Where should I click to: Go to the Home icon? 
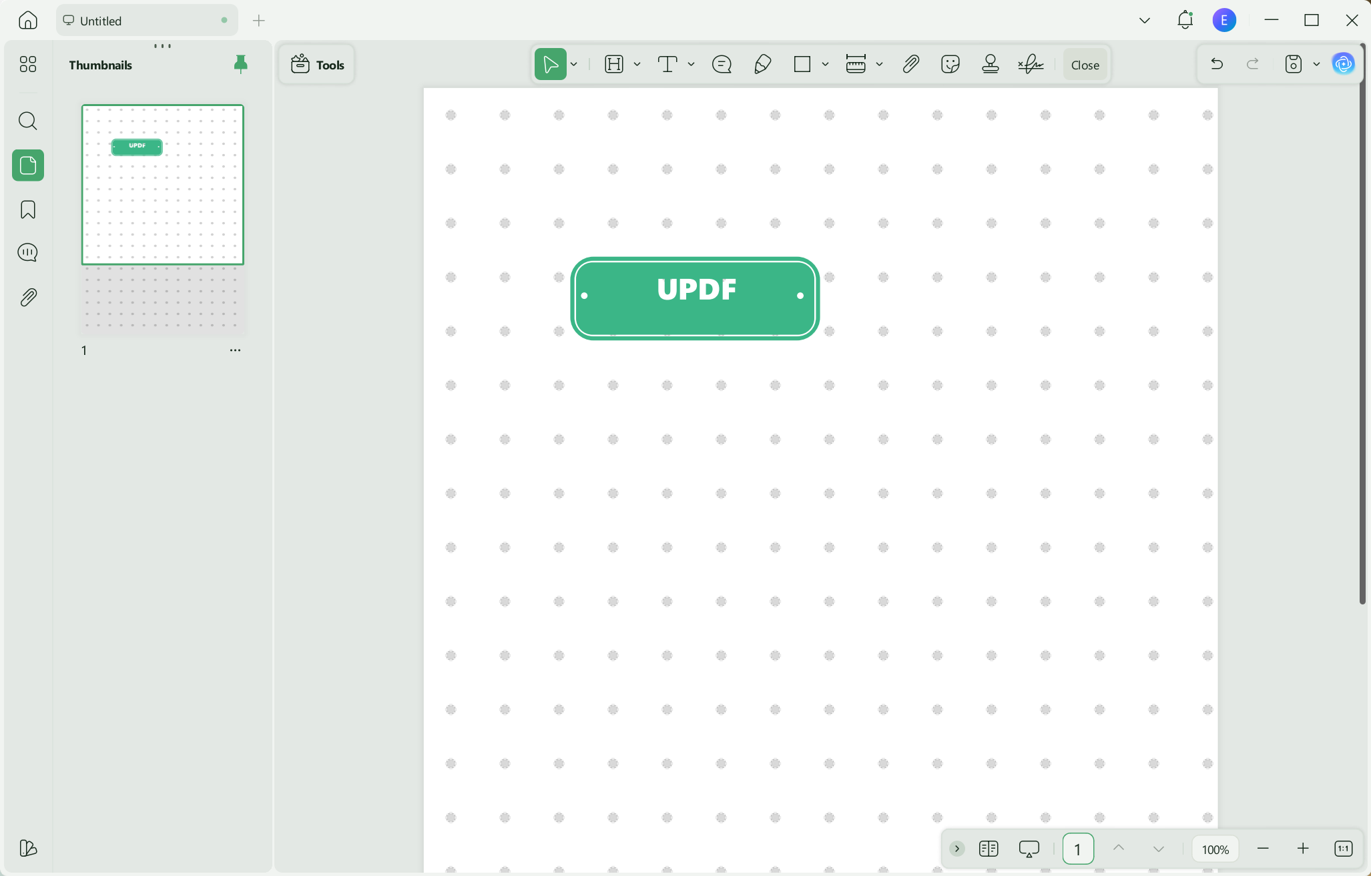point(28,20)
